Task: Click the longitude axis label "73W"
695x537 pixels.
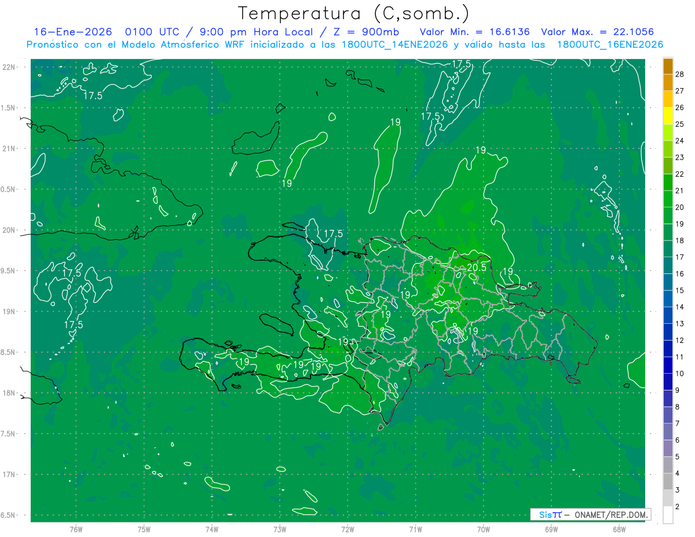Action: [280, 529]
